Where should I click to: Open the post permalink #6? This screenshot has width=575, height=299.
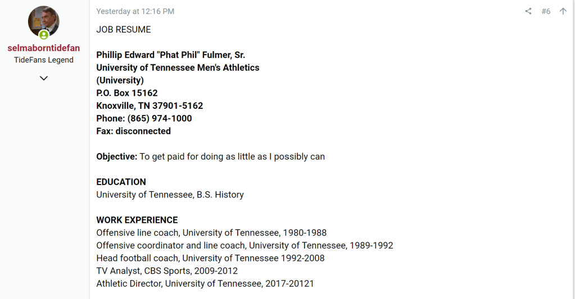click(546, 11)
